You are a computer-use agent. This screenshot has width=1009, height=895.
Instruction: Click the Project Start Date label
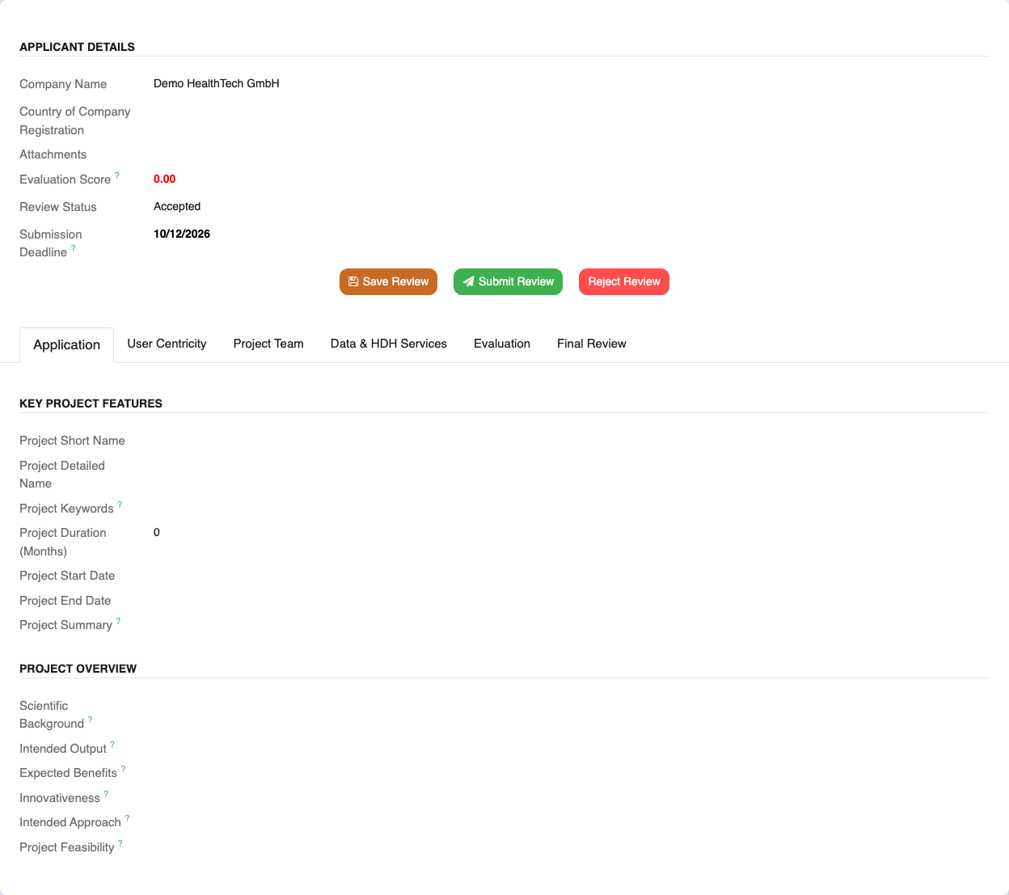(67, 576)
